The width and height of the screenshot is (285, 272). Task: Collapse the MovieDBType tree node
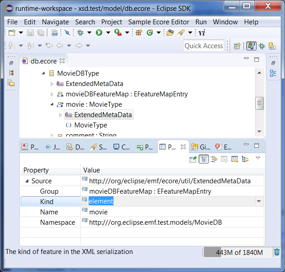pyautogui.click(x=43, y=73)
